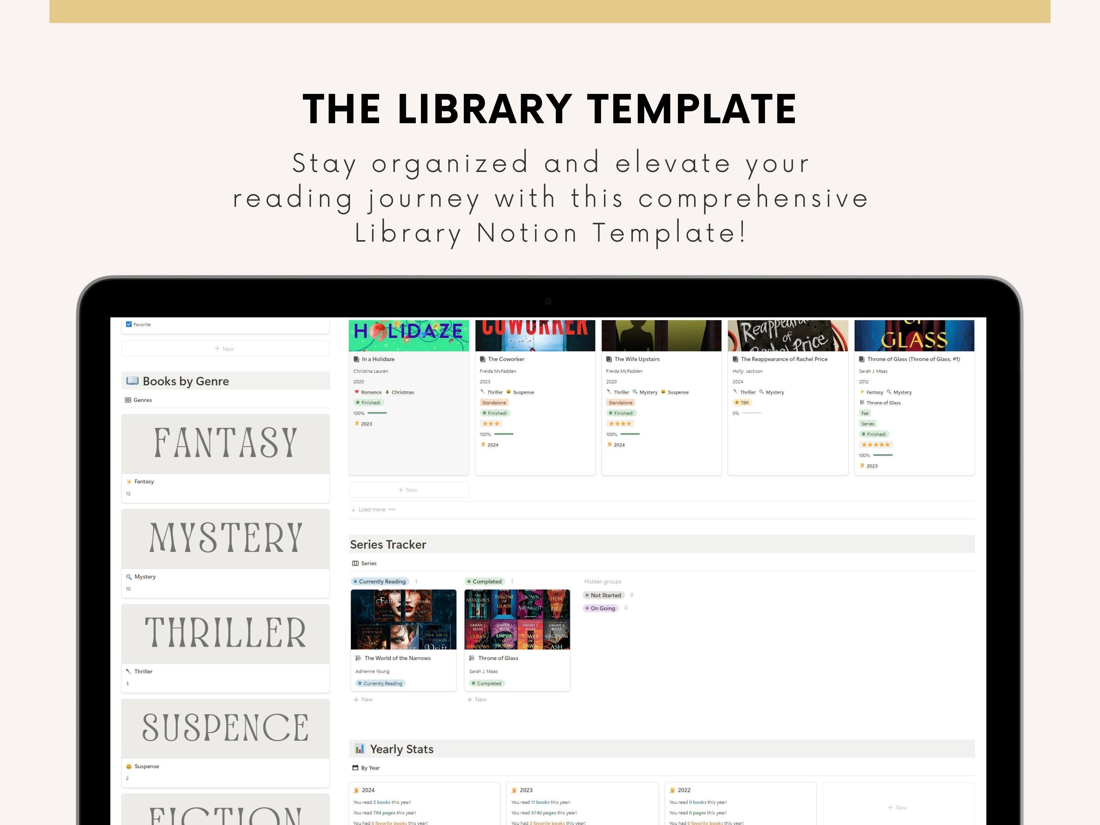Open The World of the Narrows cover
Screen dimensions: 1100x825
point(403,619)
